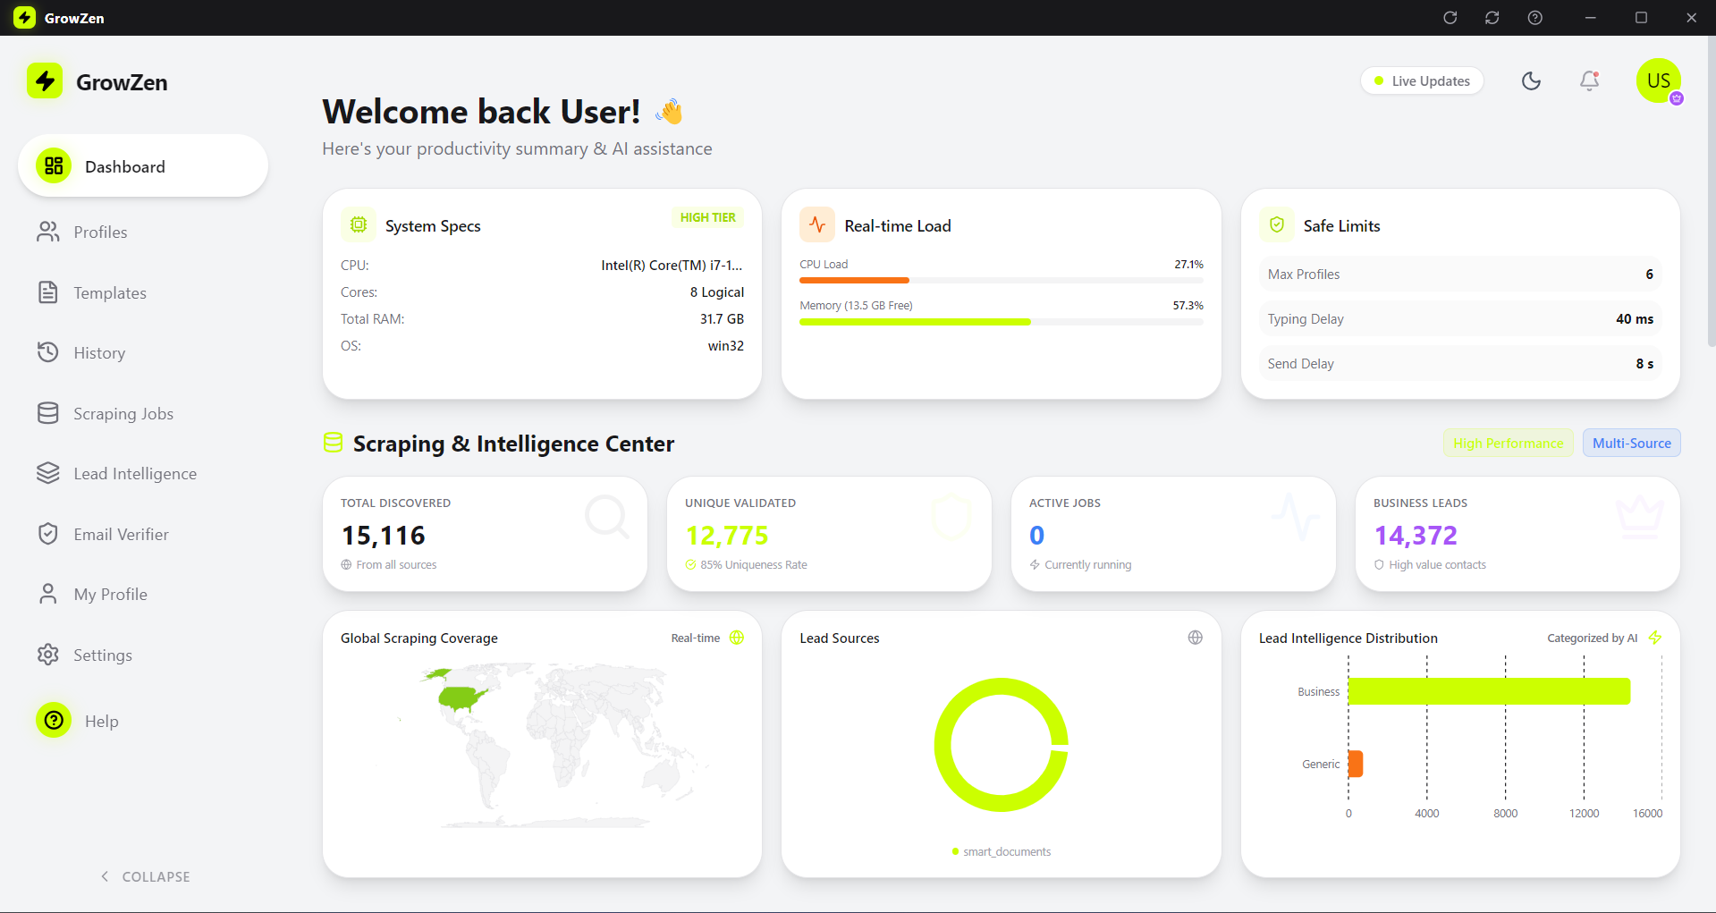Click the notification bell icon
1716x913 pixels.
click(1588, 80)
